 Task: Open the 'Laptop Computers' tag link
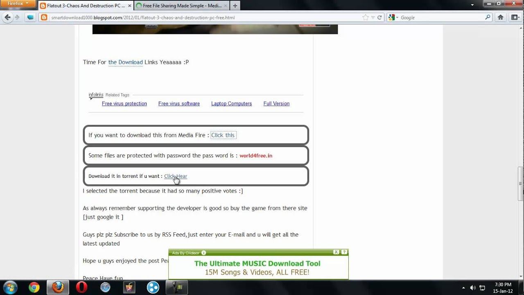click(231, 104)
